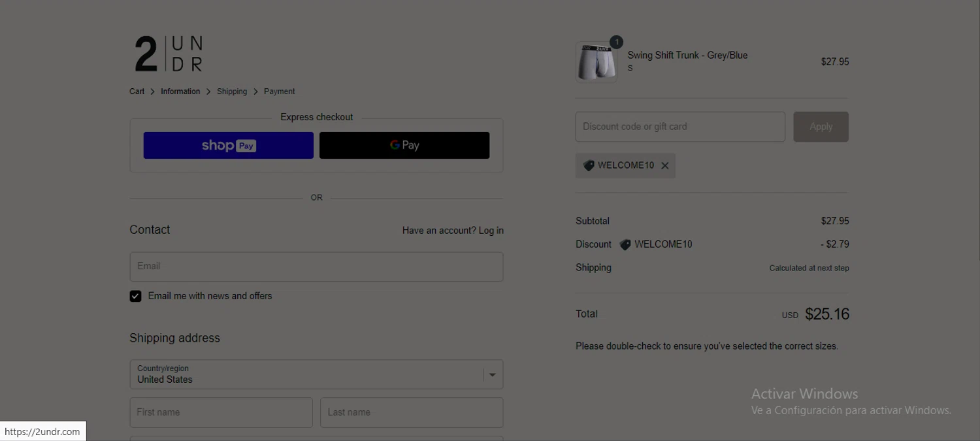This screenshot has height=441, width=980.
Task: Remove the WELCOME10 discount code
Action: tap(664, 166)
